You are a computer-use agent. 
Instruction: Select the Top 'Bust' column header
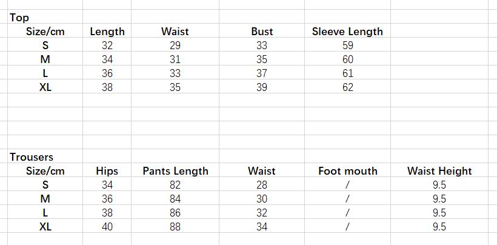[x=262, y=32]
